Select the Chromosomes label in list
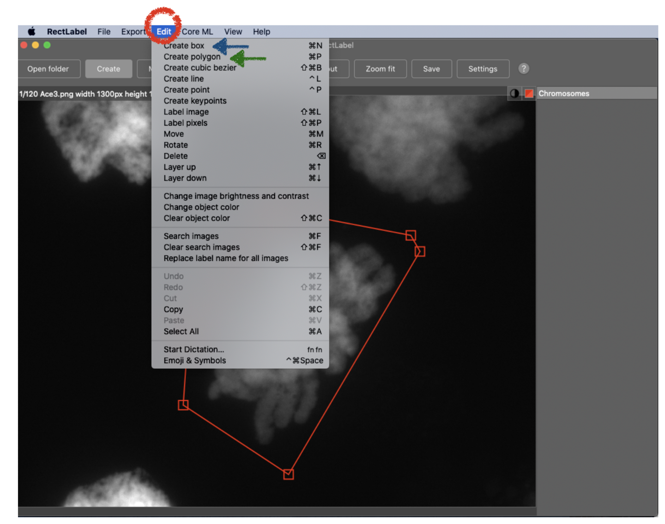The width and height of the screenshot is (665, 524). tap(564, 94)
